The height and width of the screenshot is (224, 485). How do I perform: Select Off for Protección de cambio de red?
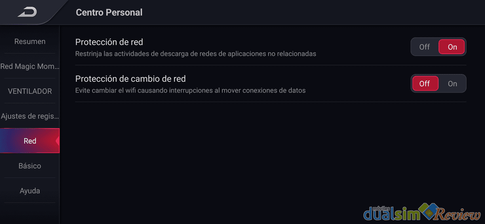click(x=425, y=84)
